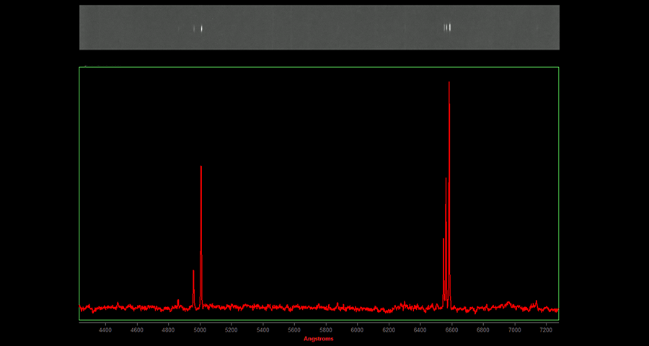Click the 5600 tick label on axis
Image resolution: width=649 pixels, height=346 pixels.
point(294,330)
